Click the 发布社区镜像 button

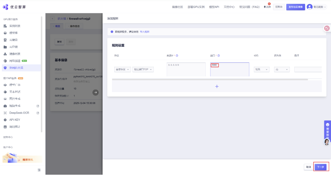tap(296, 7)
